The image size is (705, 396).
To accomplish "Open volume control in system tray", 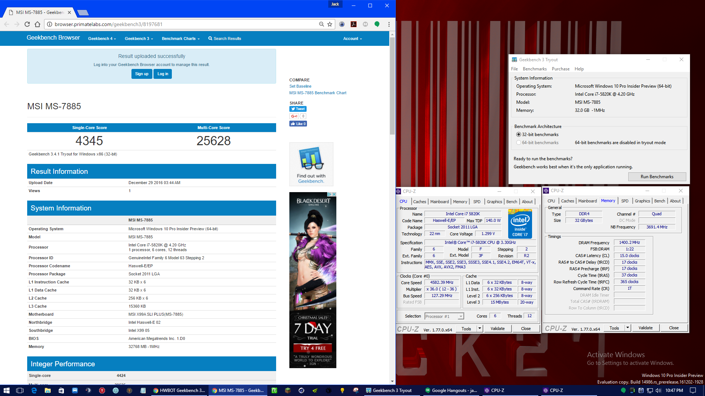I will pyautogui.click(x=658, y=390).
